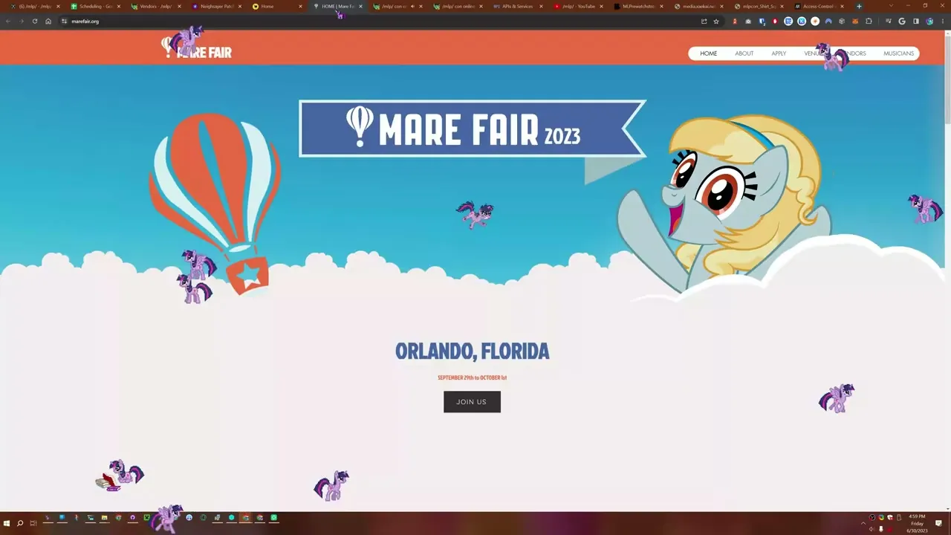This screenshot has width=951, height=535.
Task: Click the Google G icon in toolbar
Action: click(902, 21)
